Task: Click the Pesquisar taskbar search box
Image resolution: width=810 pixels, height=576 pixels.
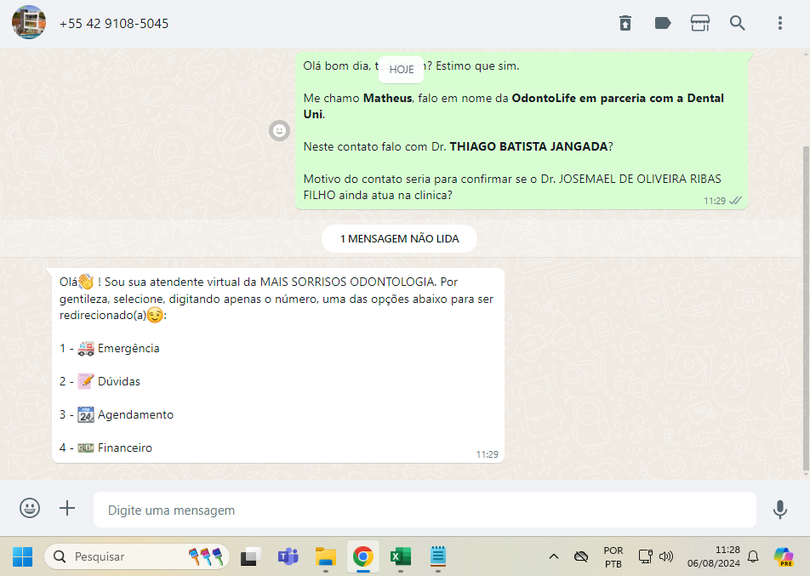Action: [137, 556]
